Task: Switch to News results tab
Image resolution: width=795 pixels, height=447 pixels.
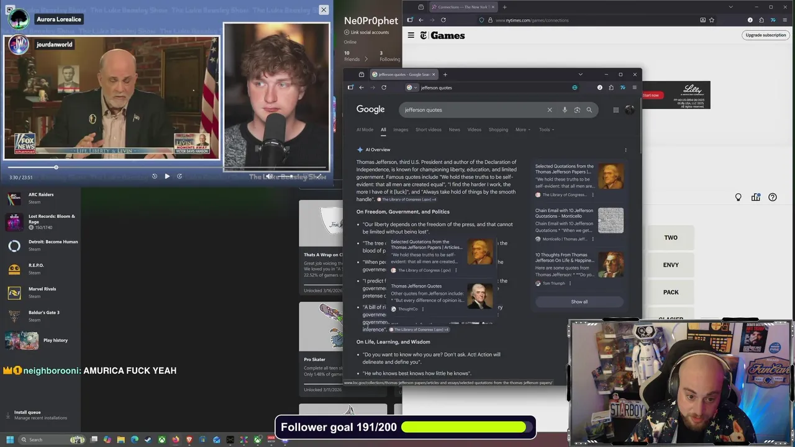Action: point(455,130)
